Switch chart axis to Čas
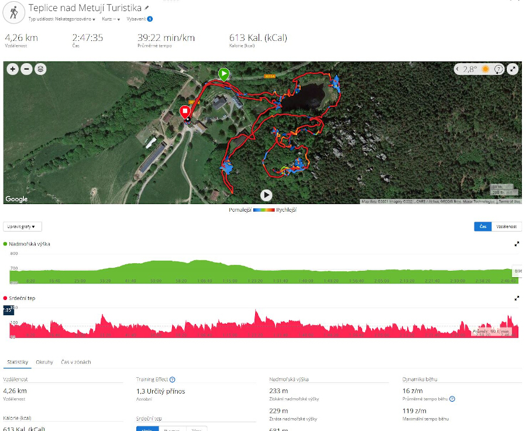The image size is (526, 431). 483,227
